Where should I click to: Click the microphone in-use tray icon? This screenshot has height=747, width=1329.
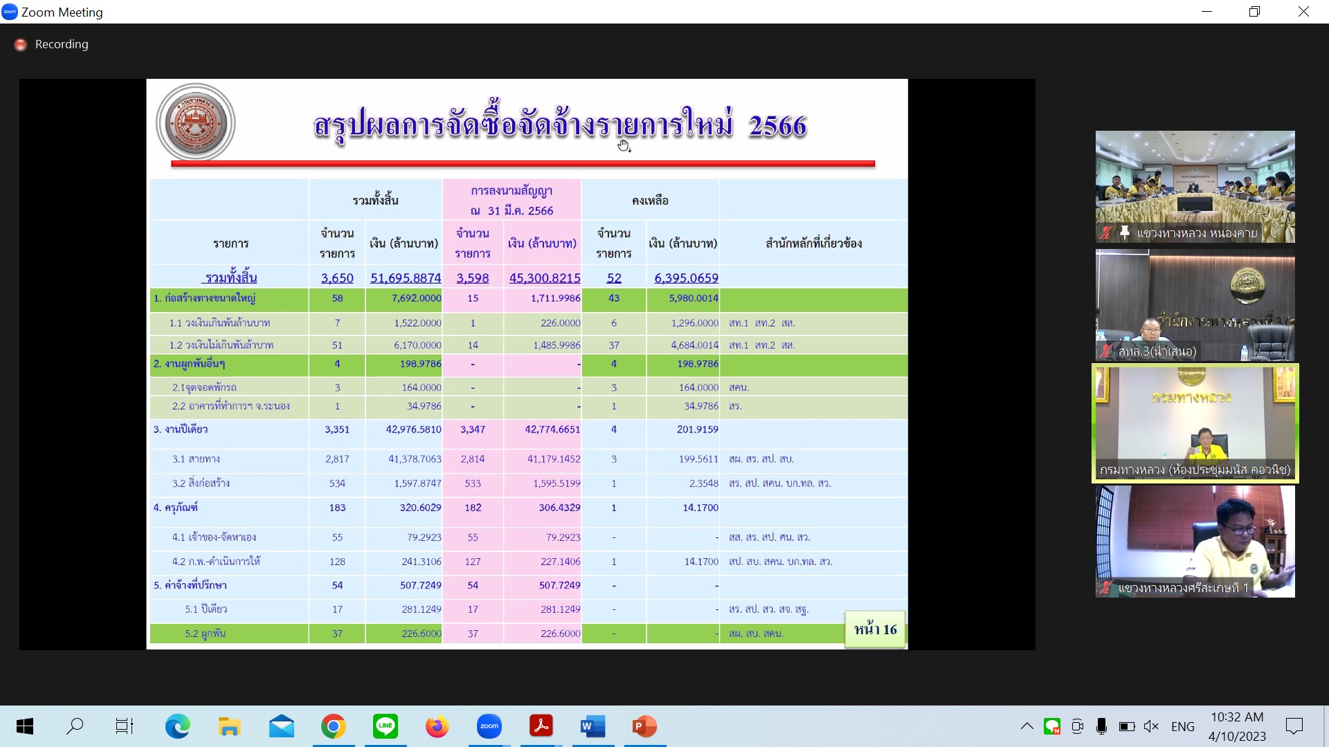pyautogui.click(x=1101, y=726)
